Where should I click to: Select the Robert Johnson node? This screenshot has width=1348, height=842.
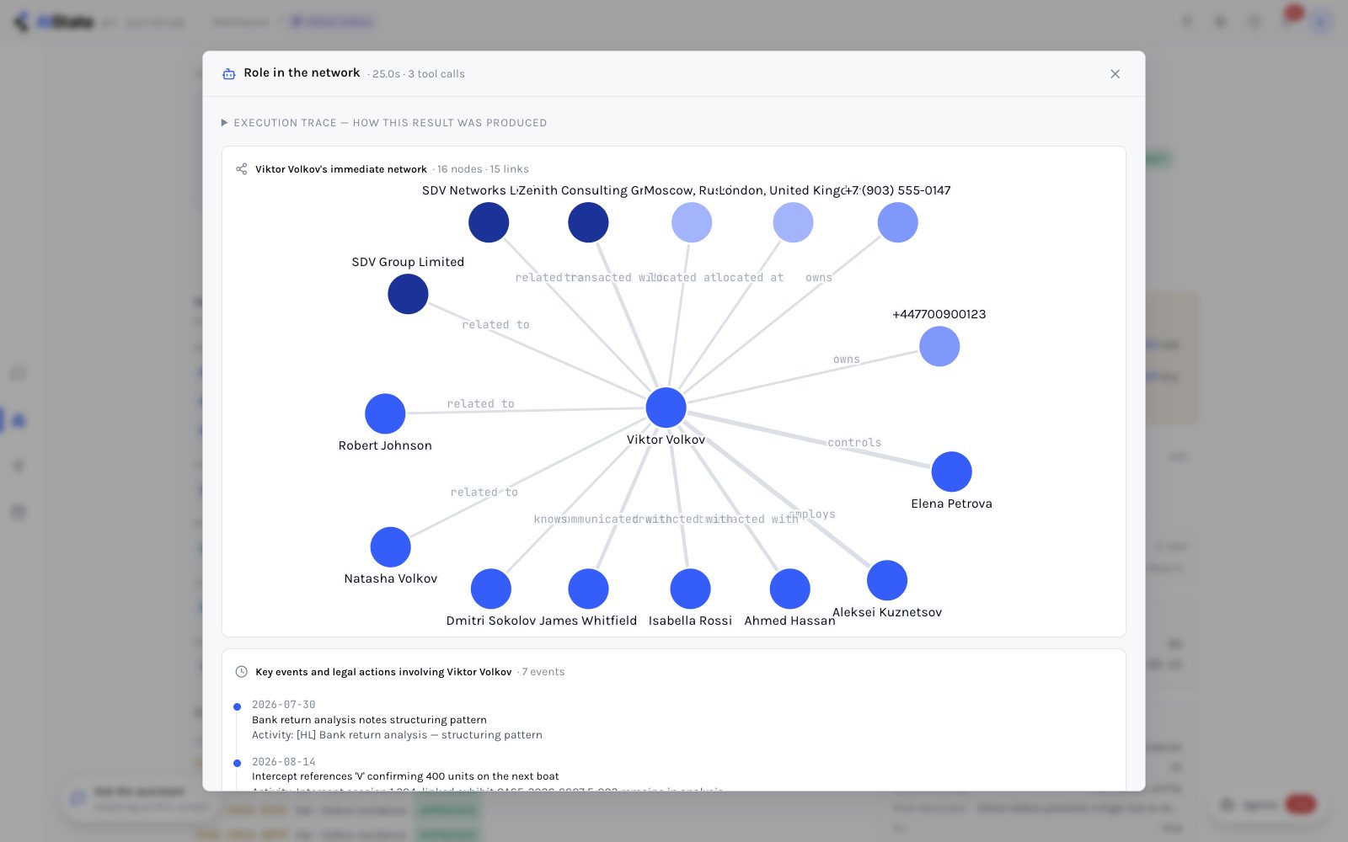385,414
